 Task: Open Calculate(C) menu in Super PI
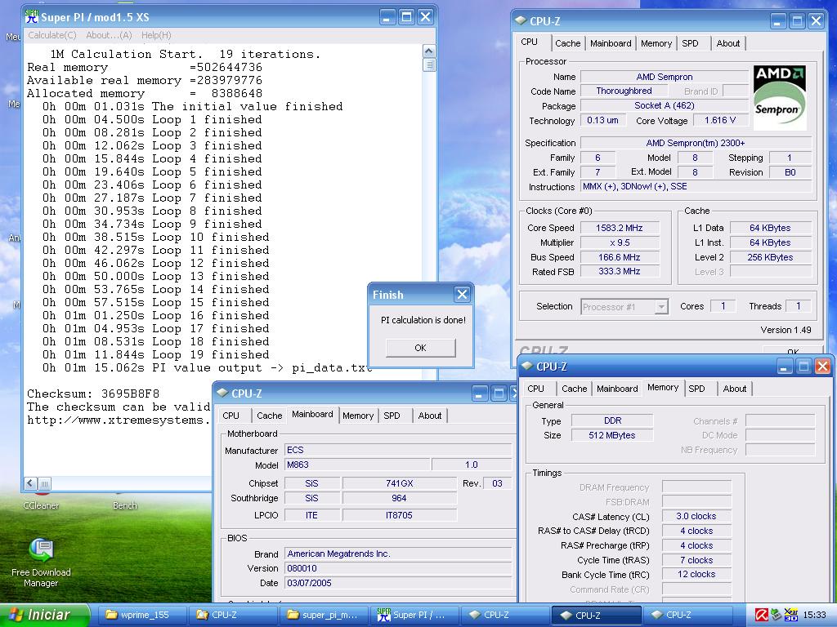coord(51,35)
